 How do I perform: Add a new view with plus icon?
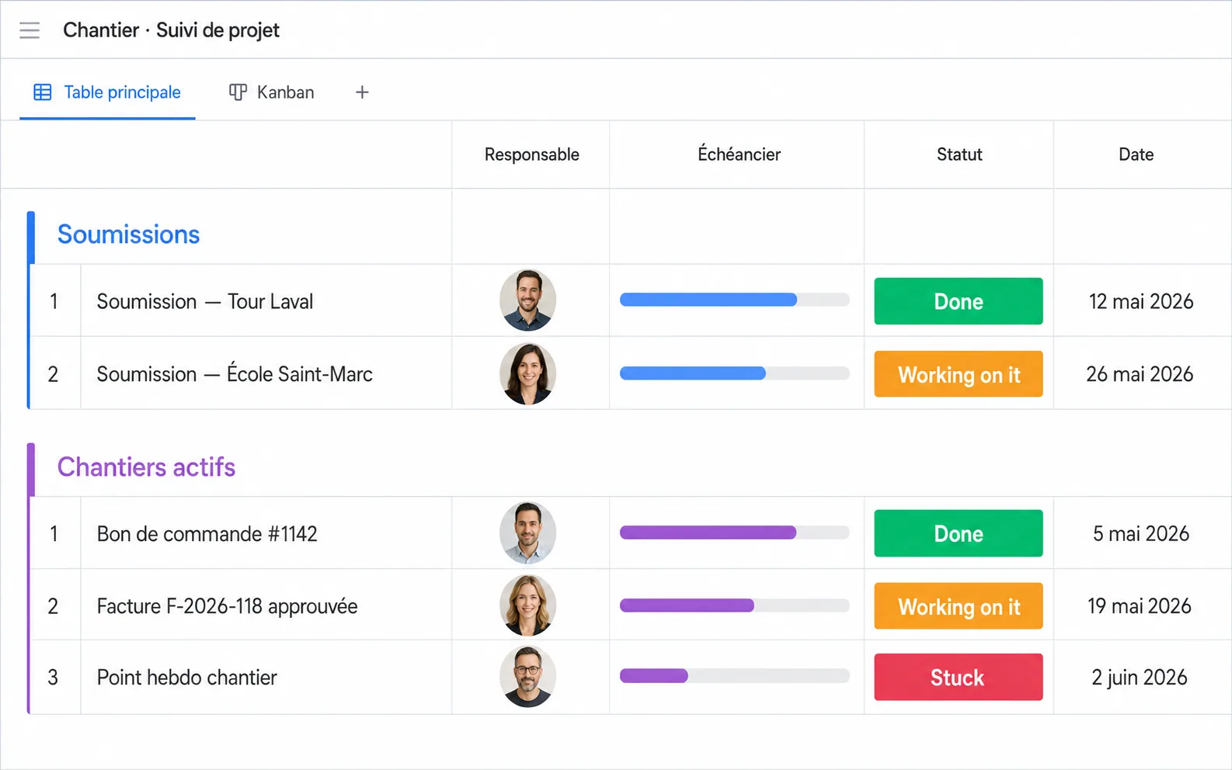pos(362,92)
